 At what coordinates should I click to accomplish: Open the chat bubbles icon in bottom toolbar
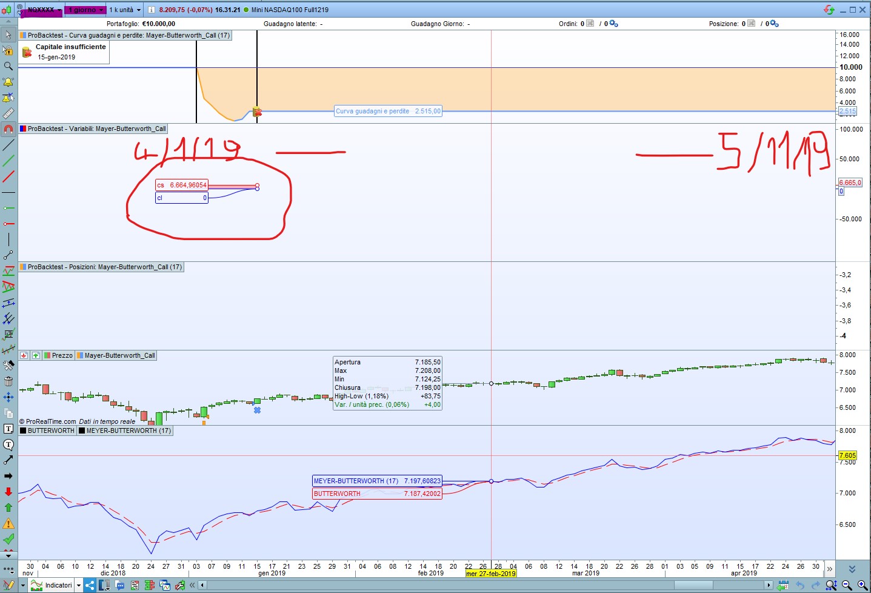tap(119, 585)
